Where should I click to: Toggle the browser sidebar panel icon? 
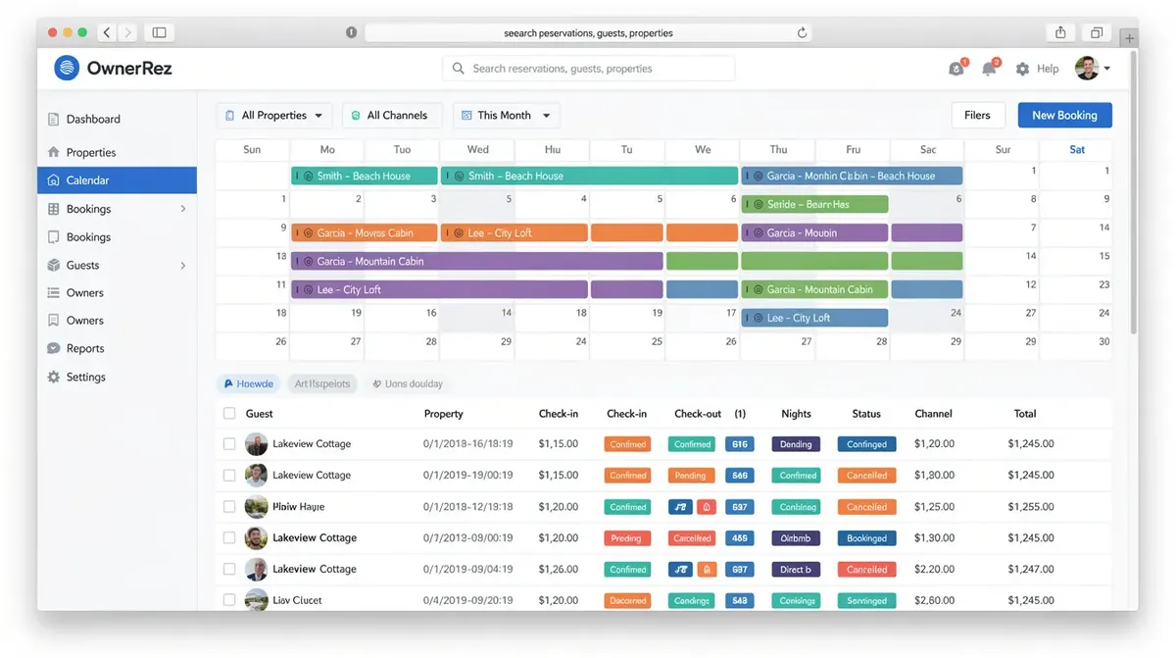pos(159,32)
